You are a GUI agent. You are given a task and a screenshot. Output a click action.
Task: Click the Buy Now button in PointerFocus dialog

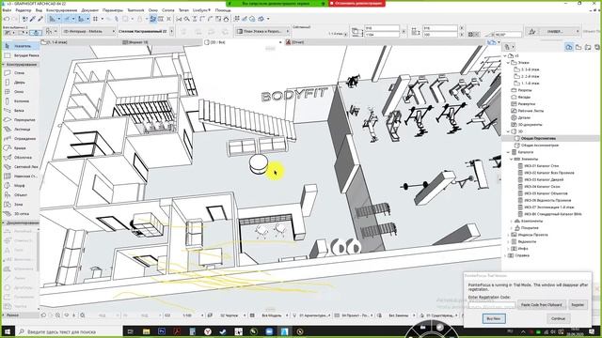point(493,318)
